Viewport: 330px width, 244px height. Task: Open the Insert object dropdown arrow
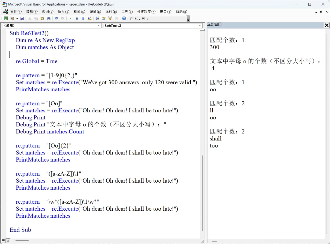tap(17, 19)
